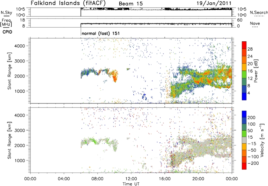Click the small blue echo cluster near 13:30 in power panel
The height and width of the screenshot is (186, 268).
144,97
